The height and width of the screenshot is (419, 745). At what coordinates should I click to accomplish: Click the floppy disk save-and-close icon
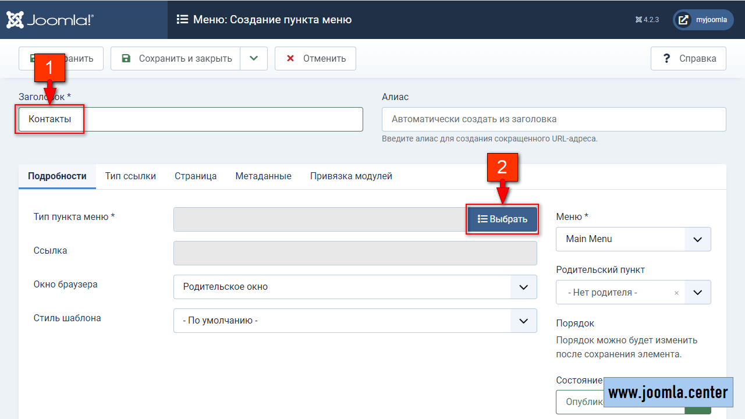click(126, 59)
